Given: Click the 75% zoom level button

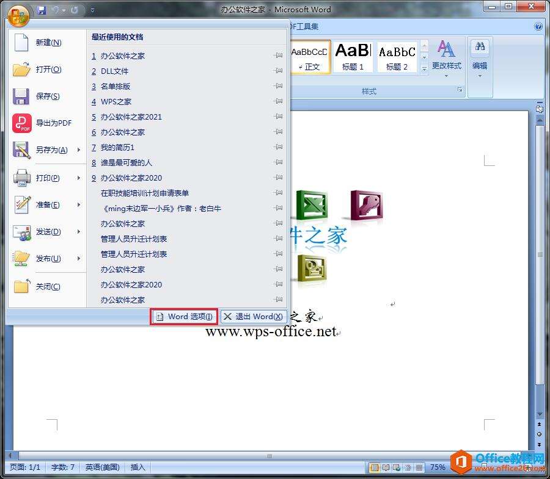Looking at the screenshot, I should tap(438, 467).
